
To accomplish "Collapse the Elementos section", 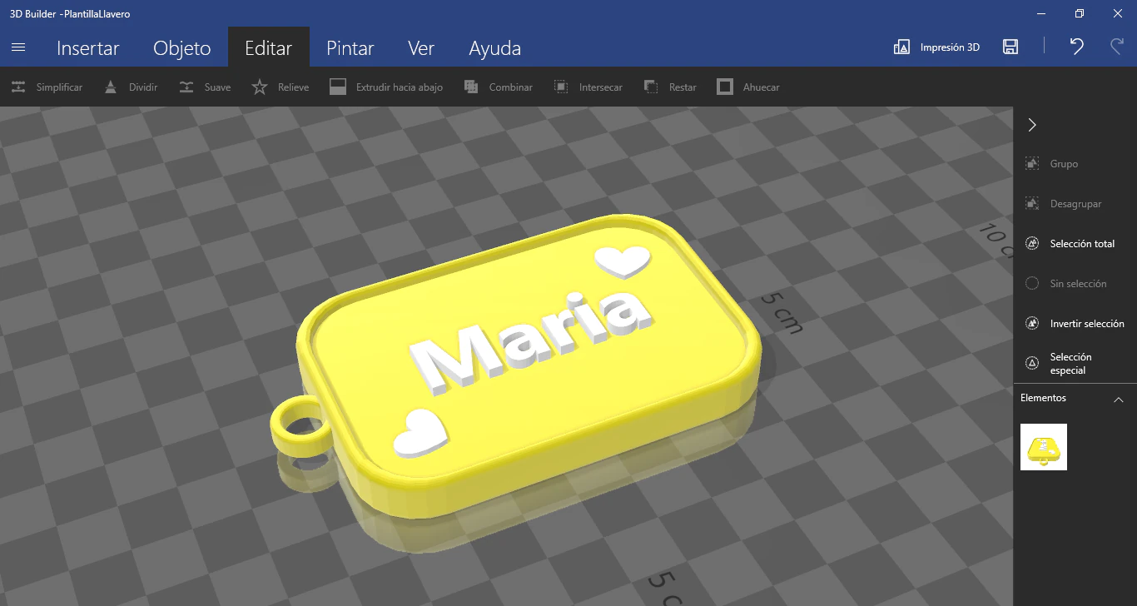I will click(x=1118, y=399).
